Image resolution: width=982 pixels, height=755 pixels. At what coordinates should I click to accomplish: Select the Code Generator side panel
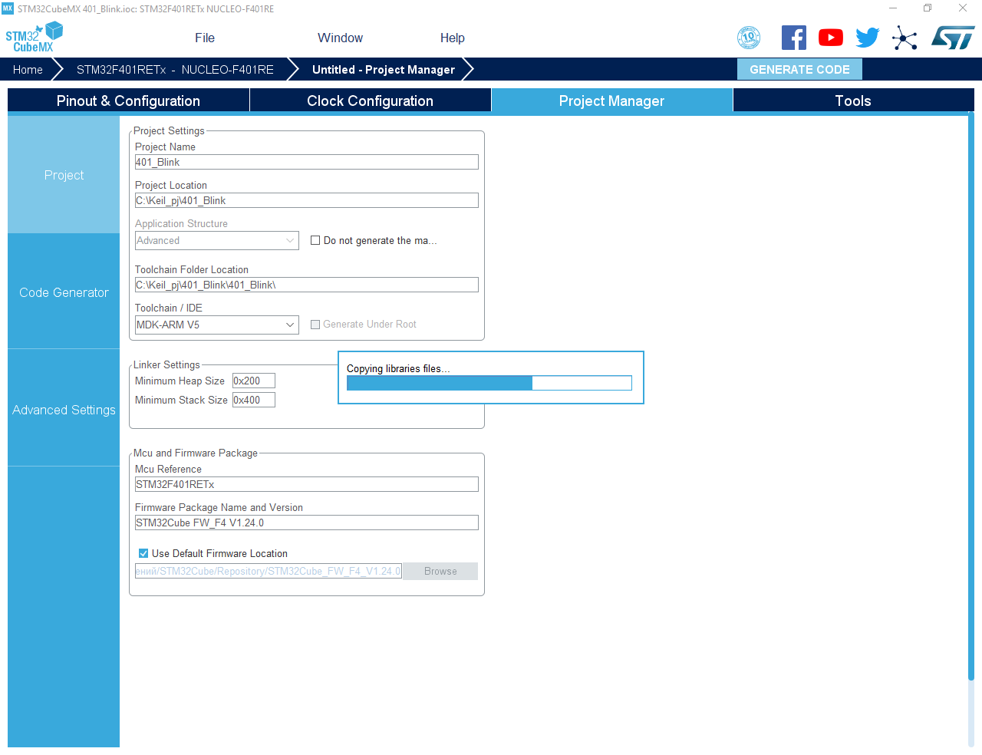[x=64, y=292]
